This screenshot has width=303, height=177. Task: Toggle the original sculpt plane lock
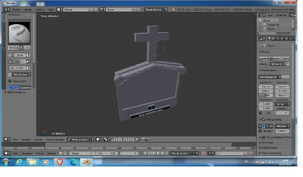(10, 75)
